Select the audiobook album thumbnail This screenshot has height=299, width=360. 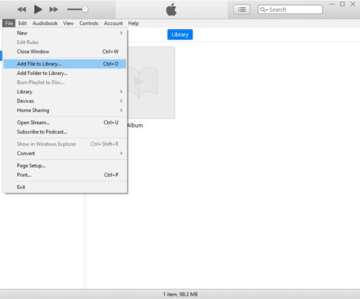coord(151,82)
